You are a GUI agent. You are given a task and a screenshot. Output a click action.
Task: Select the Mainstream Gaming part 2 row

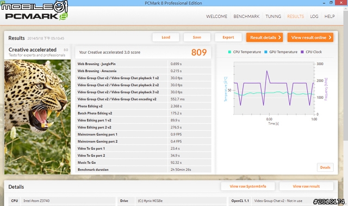[143, 141]
